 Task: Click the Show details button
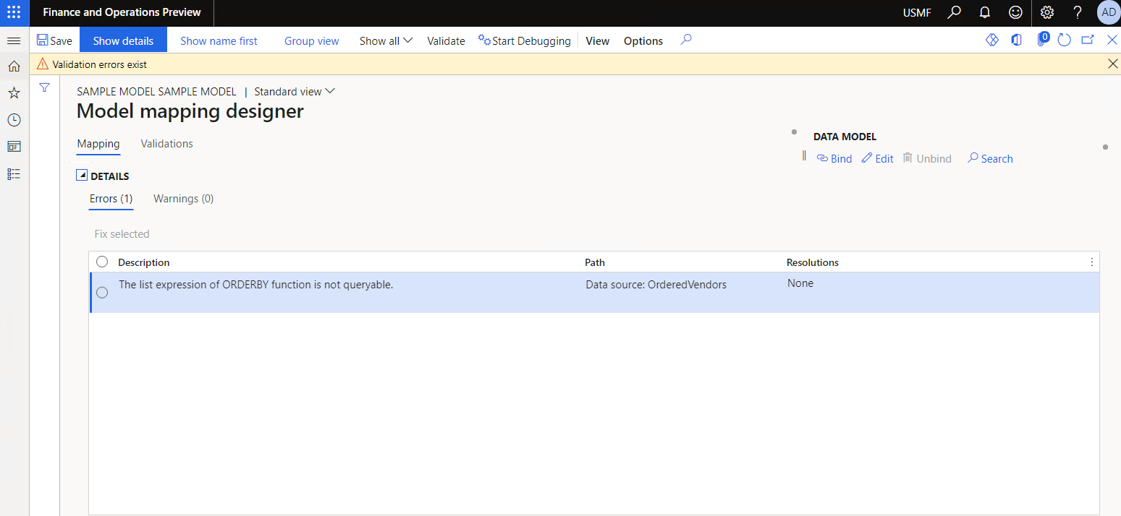(123, 40)
